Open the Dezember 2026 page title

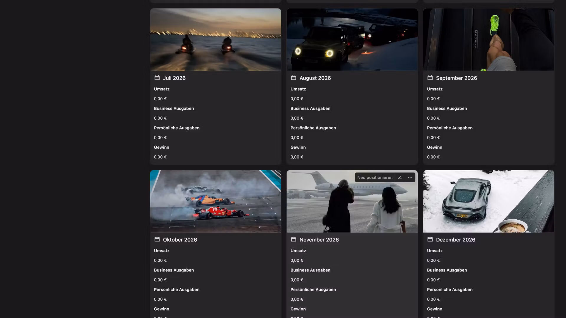(455, 240)
